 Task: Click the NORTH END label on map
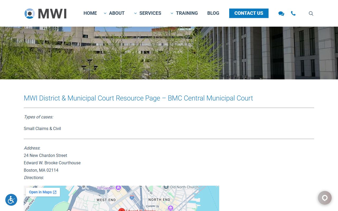pyautogui.click(x=159, y=200)
